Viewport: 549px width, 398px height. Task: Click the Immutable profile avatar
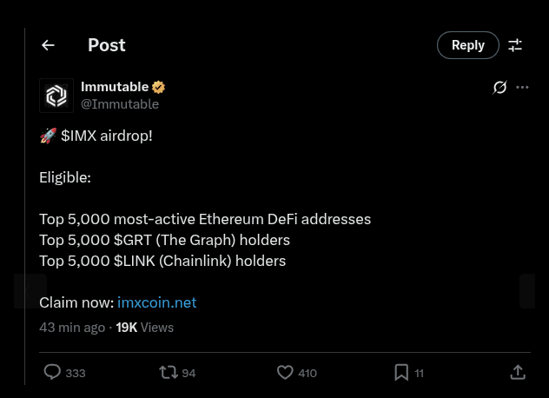pyautogui.click(x=56, y=96)
